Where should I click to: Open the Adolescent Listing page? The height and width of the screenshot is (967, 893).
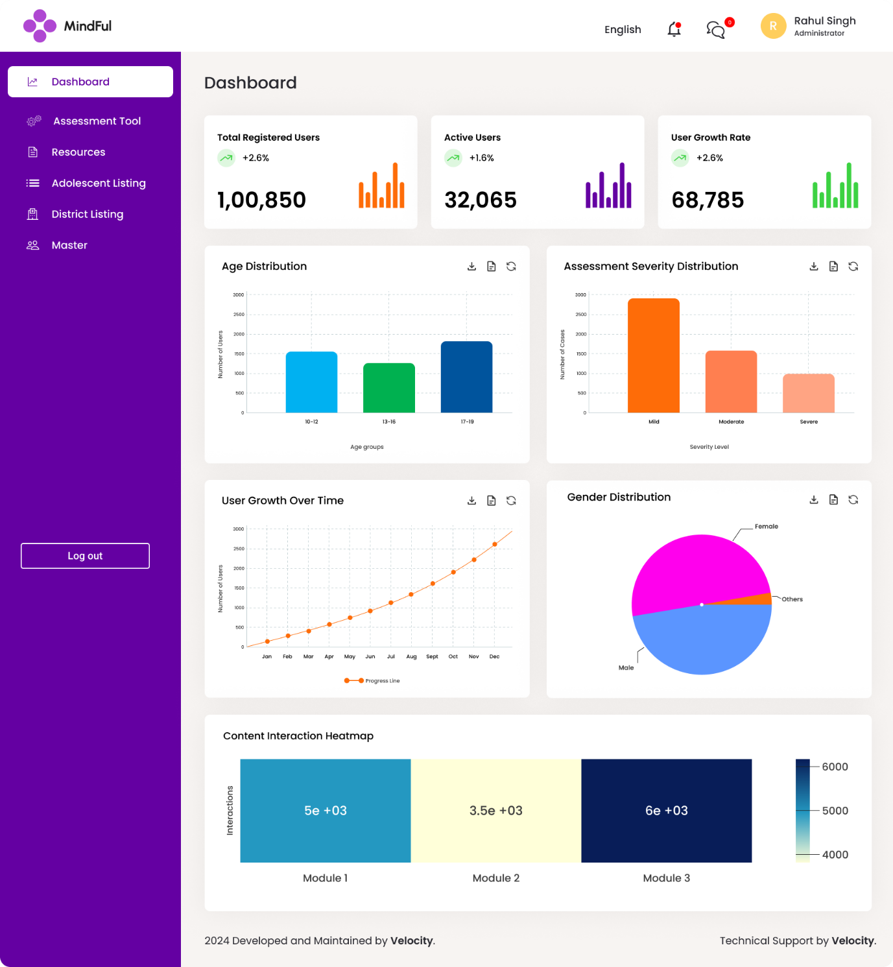click(99, 183)
